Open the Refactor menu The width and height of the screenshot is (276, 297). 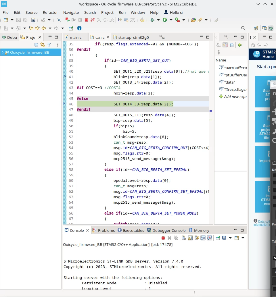50,13
